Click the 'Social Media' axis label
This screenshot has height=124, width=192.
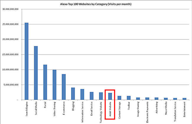click(36, 108)
